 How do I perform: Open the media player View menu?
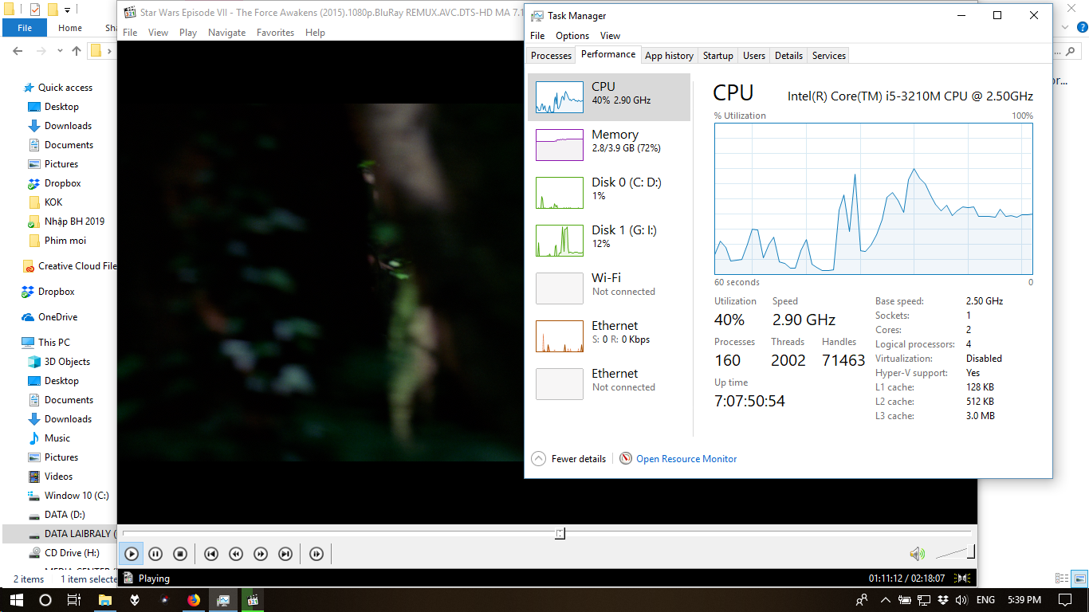coord(158,33)
